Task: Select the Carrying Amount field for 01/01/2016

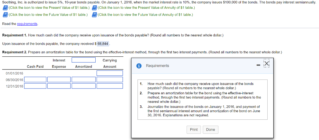Action: point(110,73)
